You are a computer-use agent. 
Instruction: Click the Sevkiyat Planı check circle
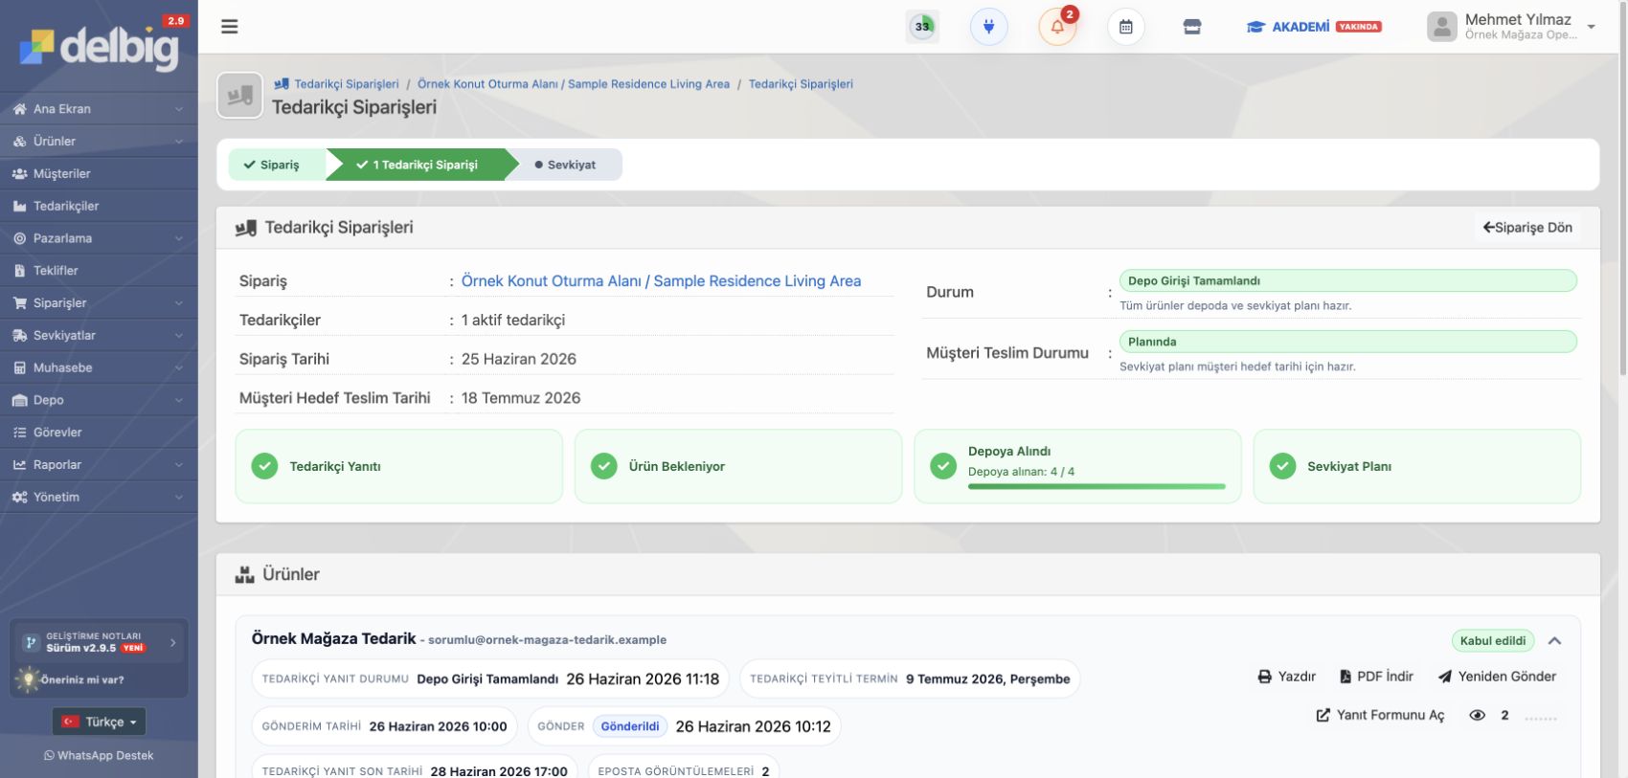pos(1282,466)
